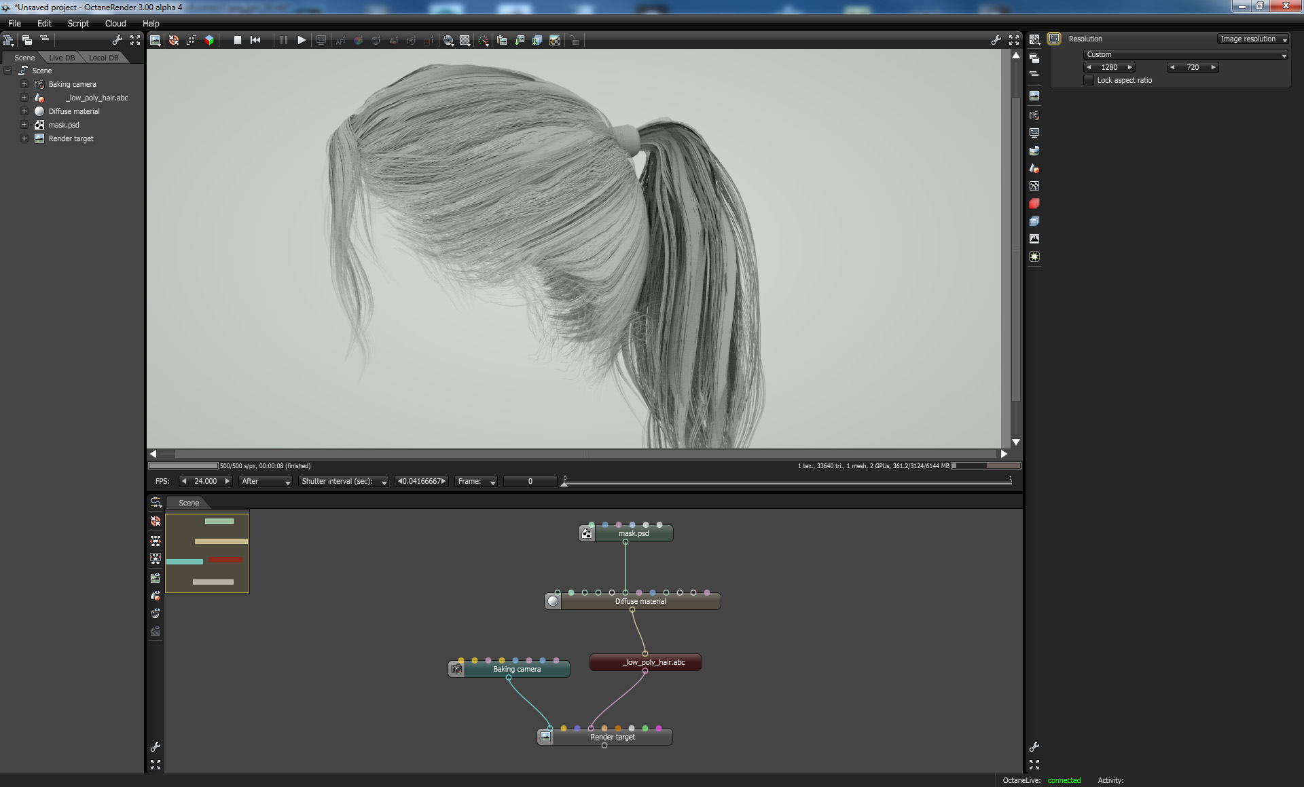Image resolution: width=1304 pixels, height=787 pixels.
Task: Click the Diffuse material node
Action: 640,601
